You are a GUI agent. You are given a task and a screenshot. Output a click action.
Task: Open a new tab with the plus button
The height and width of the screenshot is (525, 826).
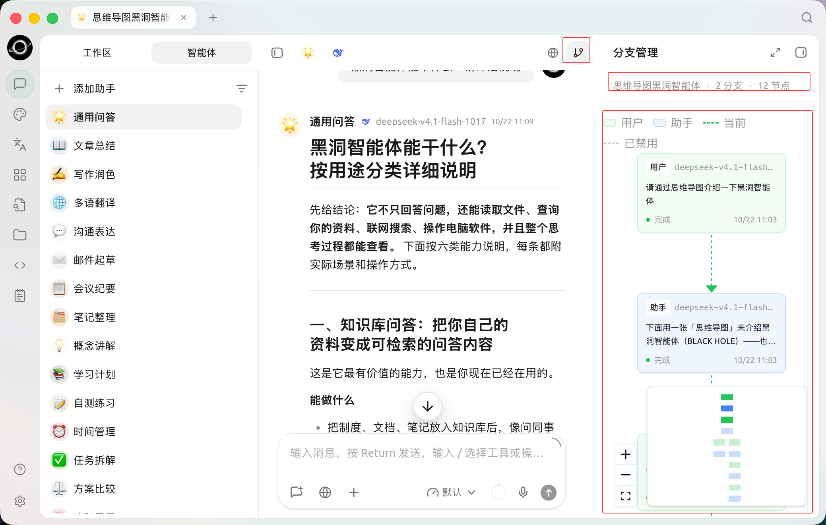213,17
